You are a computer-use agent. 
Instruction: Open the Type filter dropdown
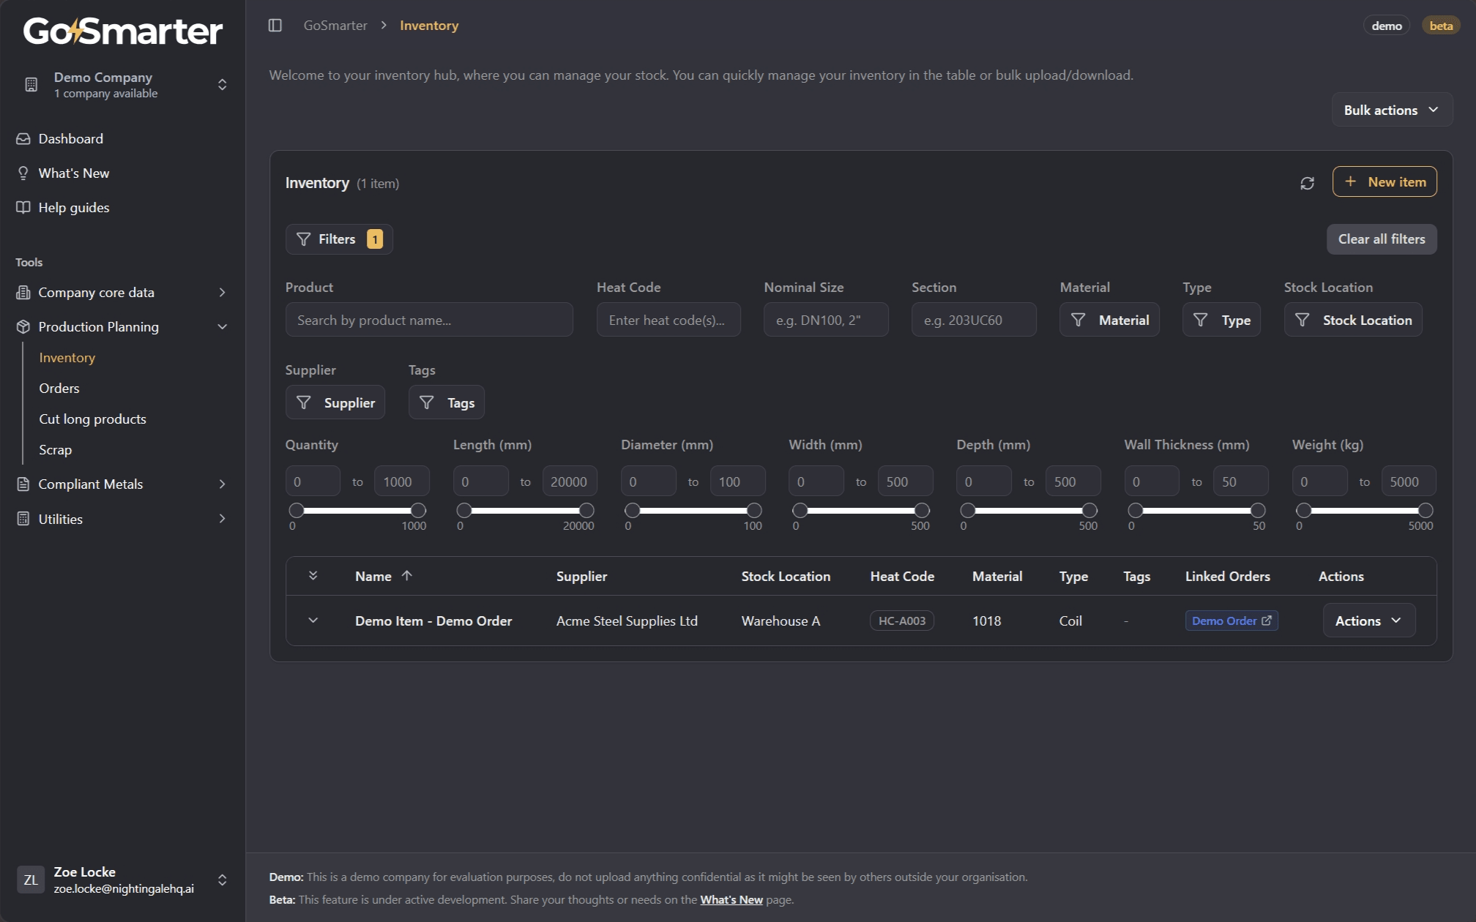[1221, 320]
